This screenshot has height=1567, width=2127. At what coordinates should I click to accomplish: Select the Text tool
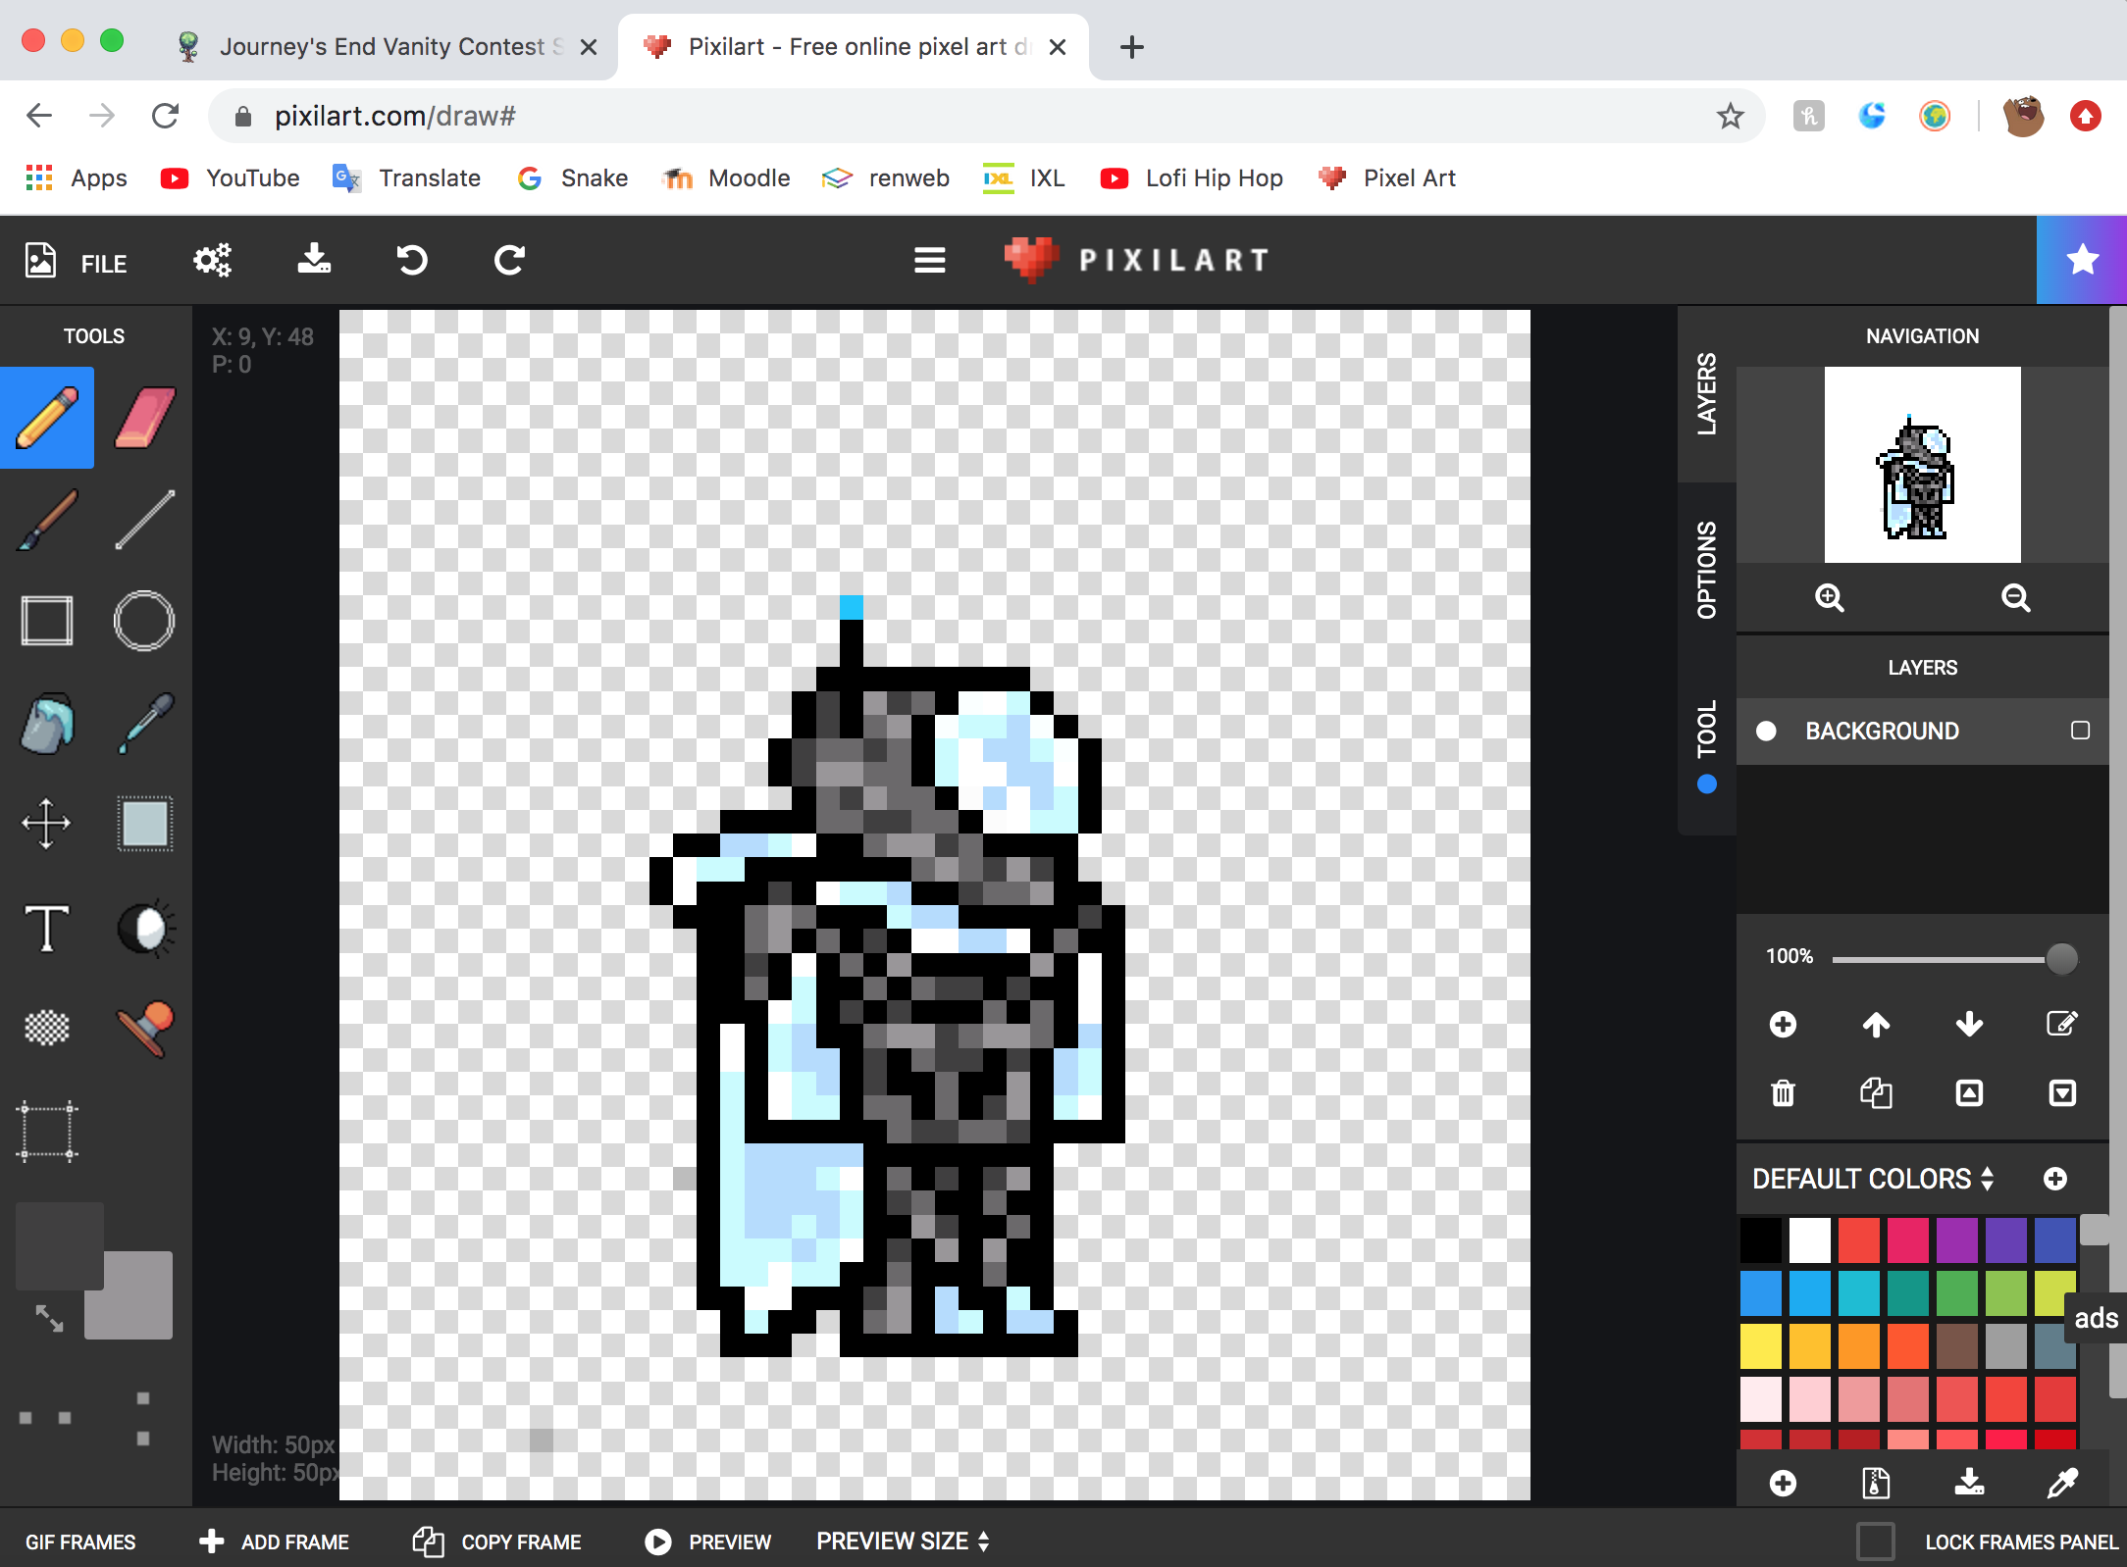pos(46,927)
